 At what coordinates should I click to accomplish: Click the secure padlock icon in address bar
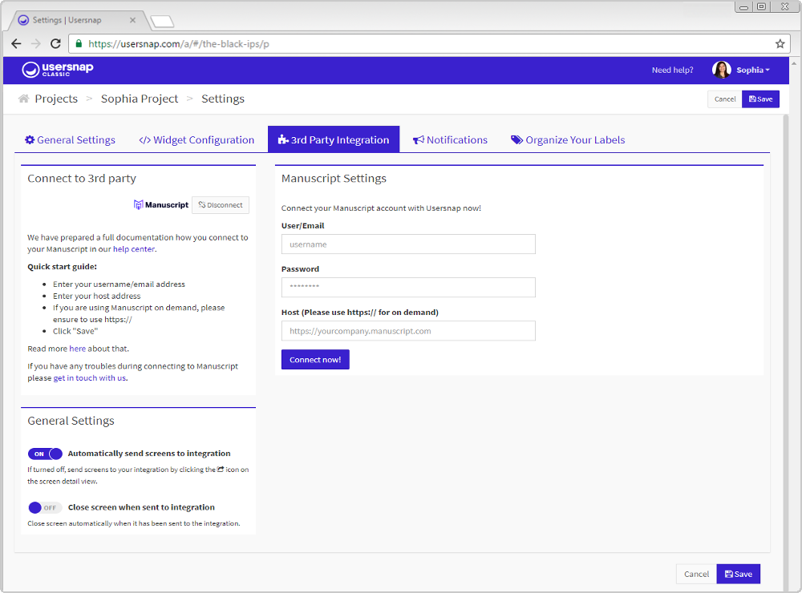79,44
